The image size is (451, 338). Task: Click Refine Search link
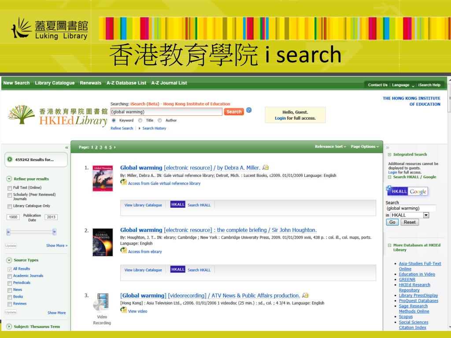[x=122, y=128]
